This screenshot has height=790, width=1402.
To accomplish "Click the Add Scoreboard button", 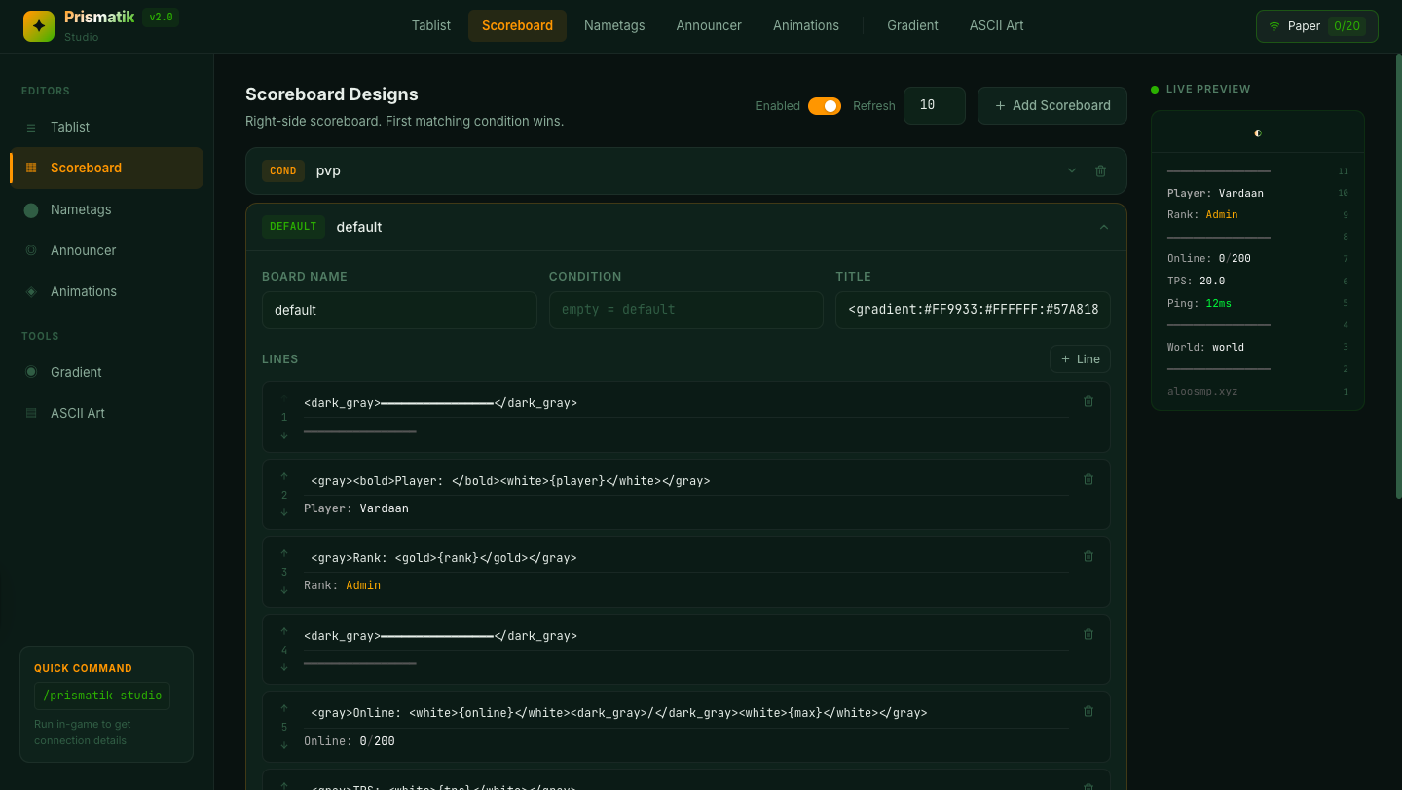I will 1052,105.
